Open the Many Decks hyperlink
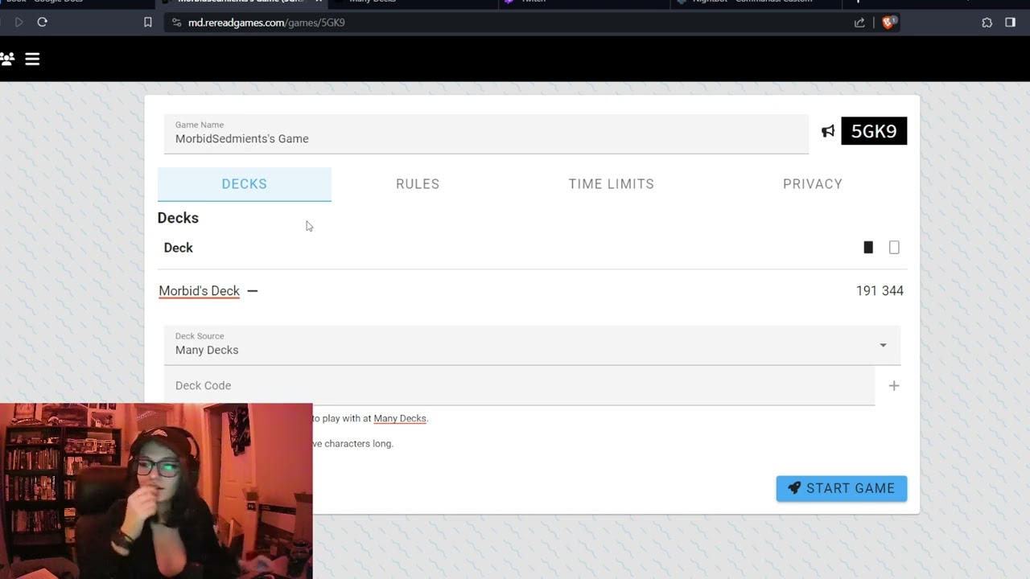Screen dimensions: 1030x579 coord(400,418)
